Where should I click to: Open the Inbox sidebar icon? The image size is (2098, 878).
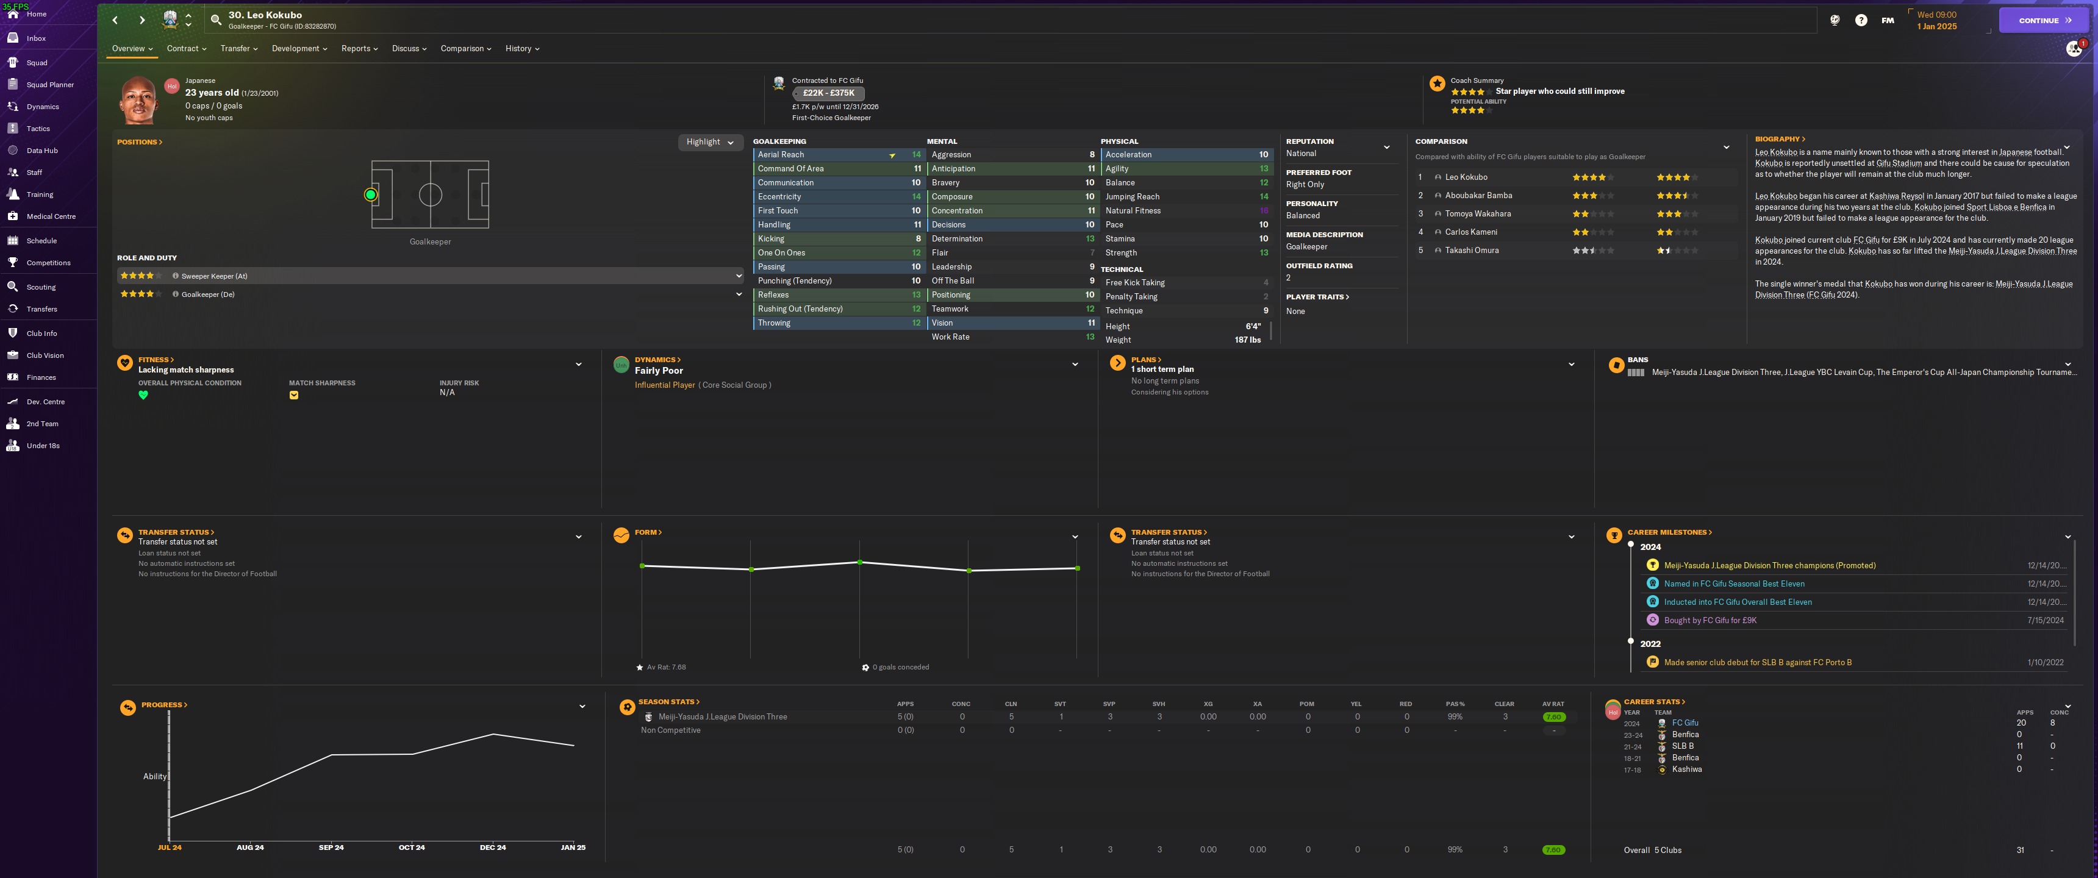tap(13, 38)
